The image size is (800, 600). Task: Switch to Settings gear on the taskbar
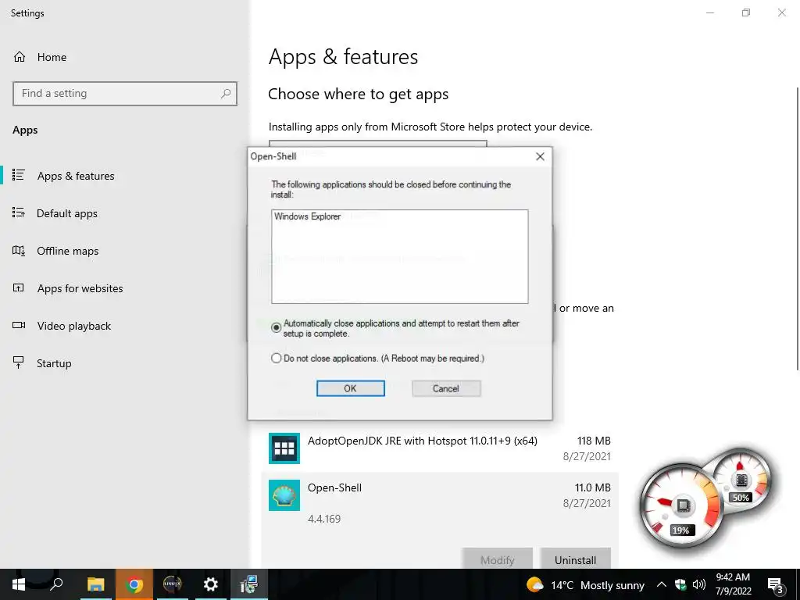click(x=211, y=584)
